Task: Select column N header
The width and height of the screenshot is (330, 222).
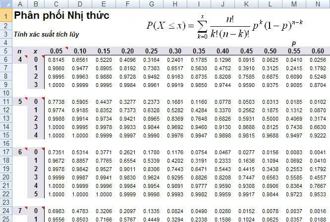Action: (317, 4)
